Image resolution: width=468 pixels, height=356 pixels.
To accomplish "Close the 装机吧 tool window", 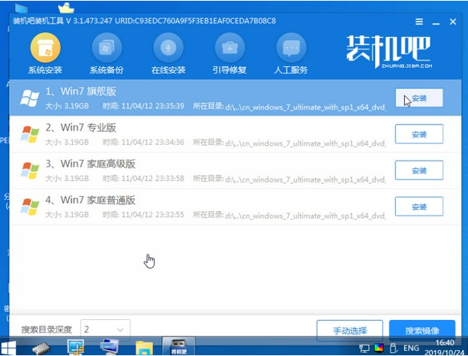I will pos(453,22).
